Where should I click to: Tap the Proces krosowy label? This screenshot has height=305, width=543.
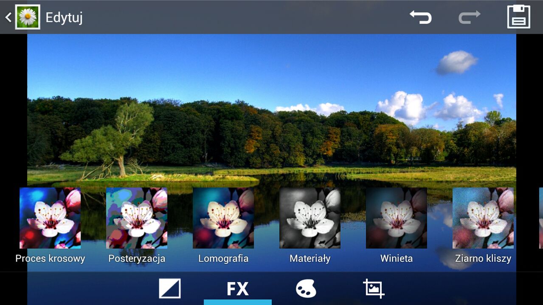coord(50,258)
